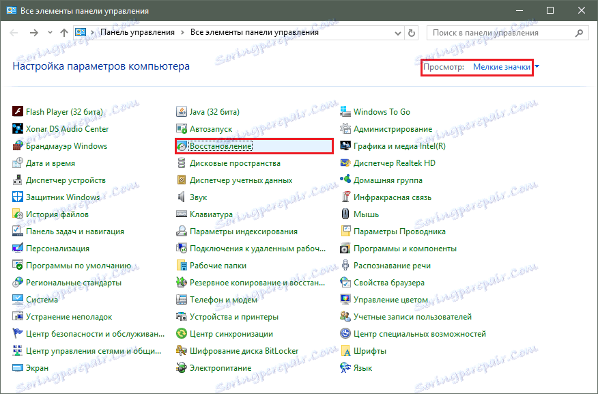Open Диспетчер учетных данных link
The height and width of the screenshot is (394, 598).
click(x=241, y=180)
